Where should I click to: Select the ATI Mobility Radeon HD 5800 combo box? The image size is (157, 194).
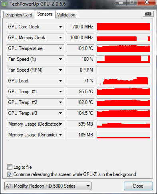pos(48,186)
